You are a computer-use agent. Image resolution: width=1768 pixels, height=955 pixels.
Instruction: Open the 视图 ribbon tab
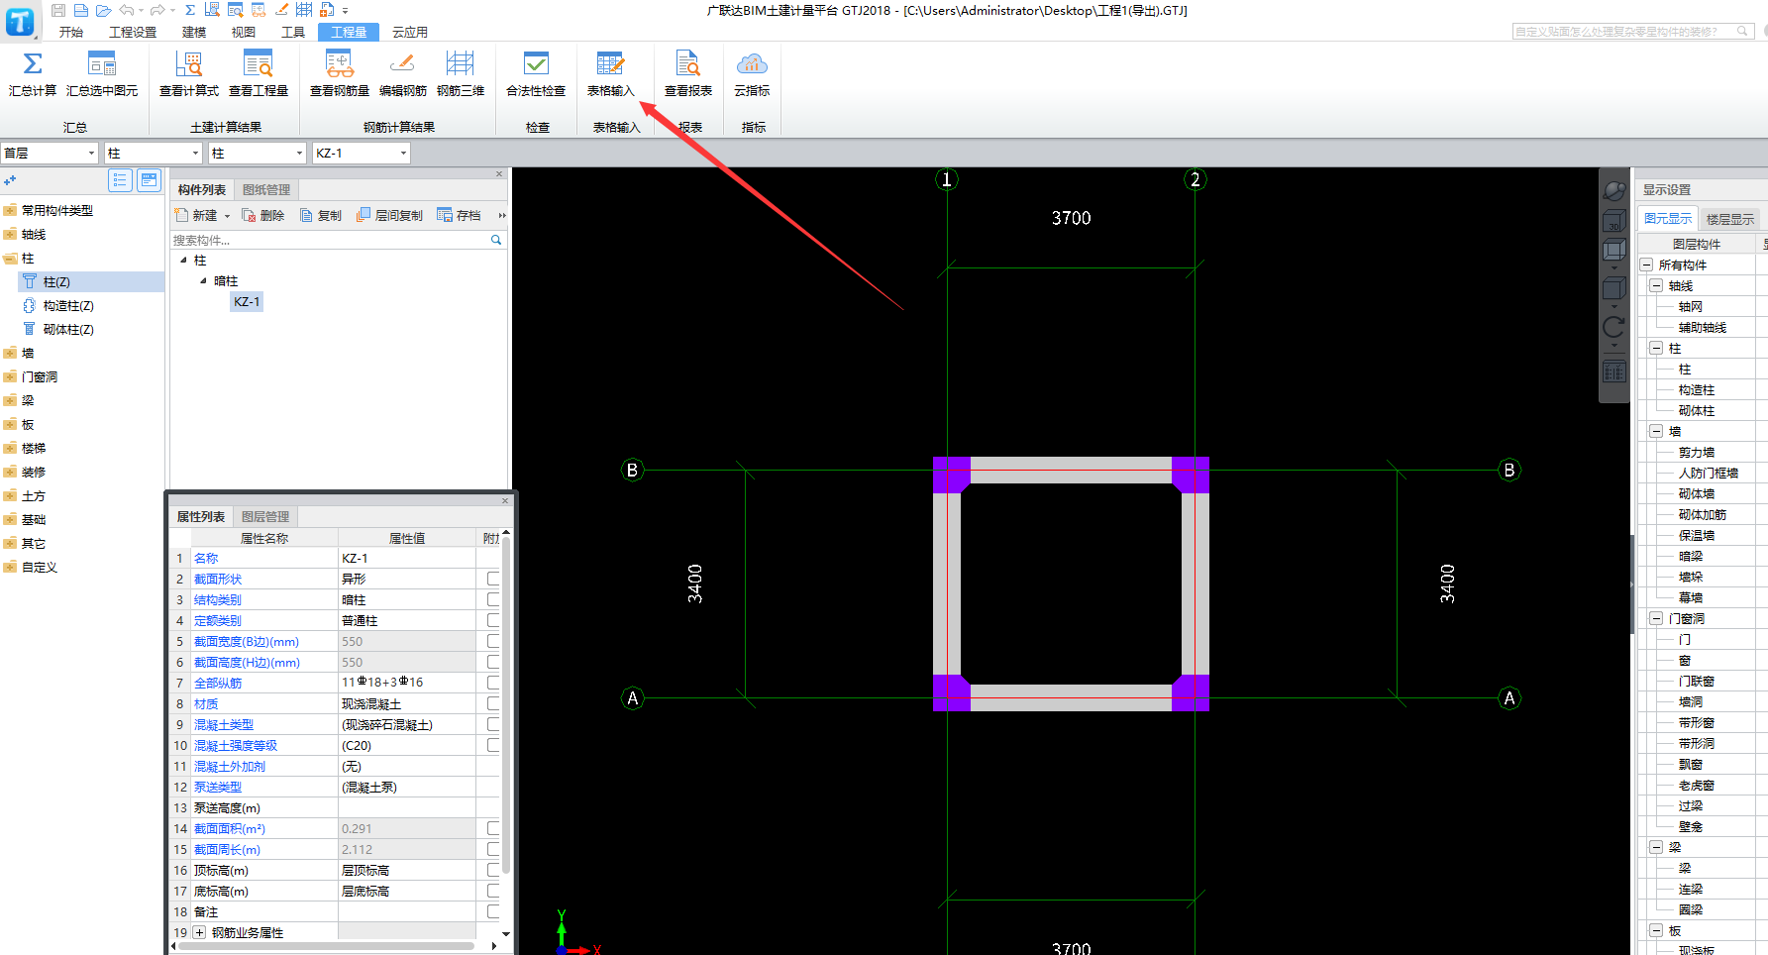click(244, 32)
